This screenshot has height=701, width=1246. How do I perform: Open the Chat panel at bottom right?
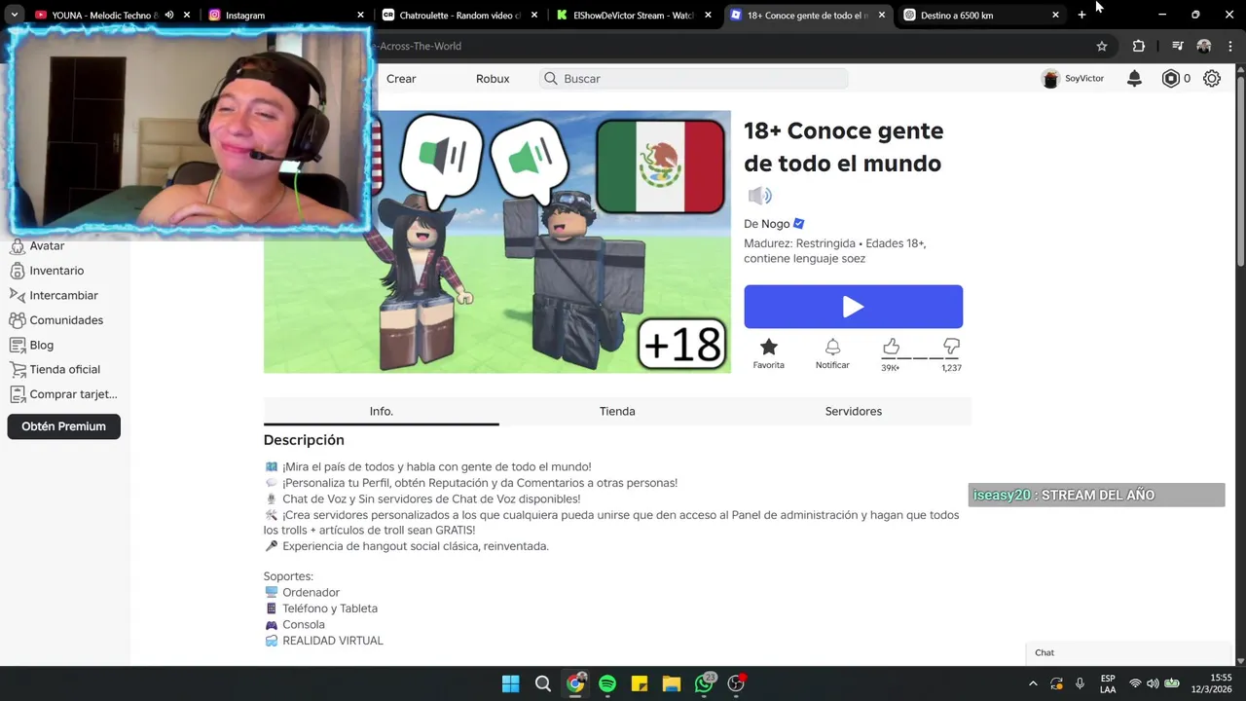tap(1129, 652)
